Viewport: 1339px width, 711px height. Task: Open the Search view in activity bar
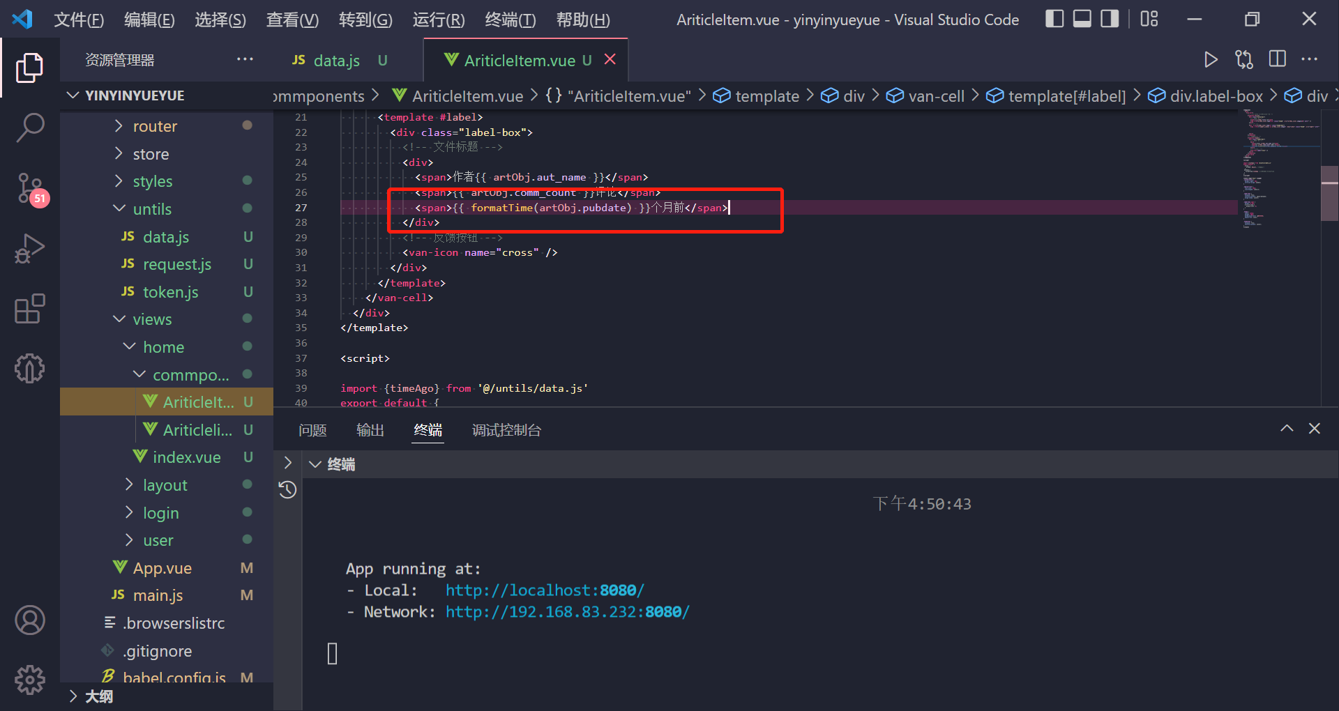tap(29, 128)
